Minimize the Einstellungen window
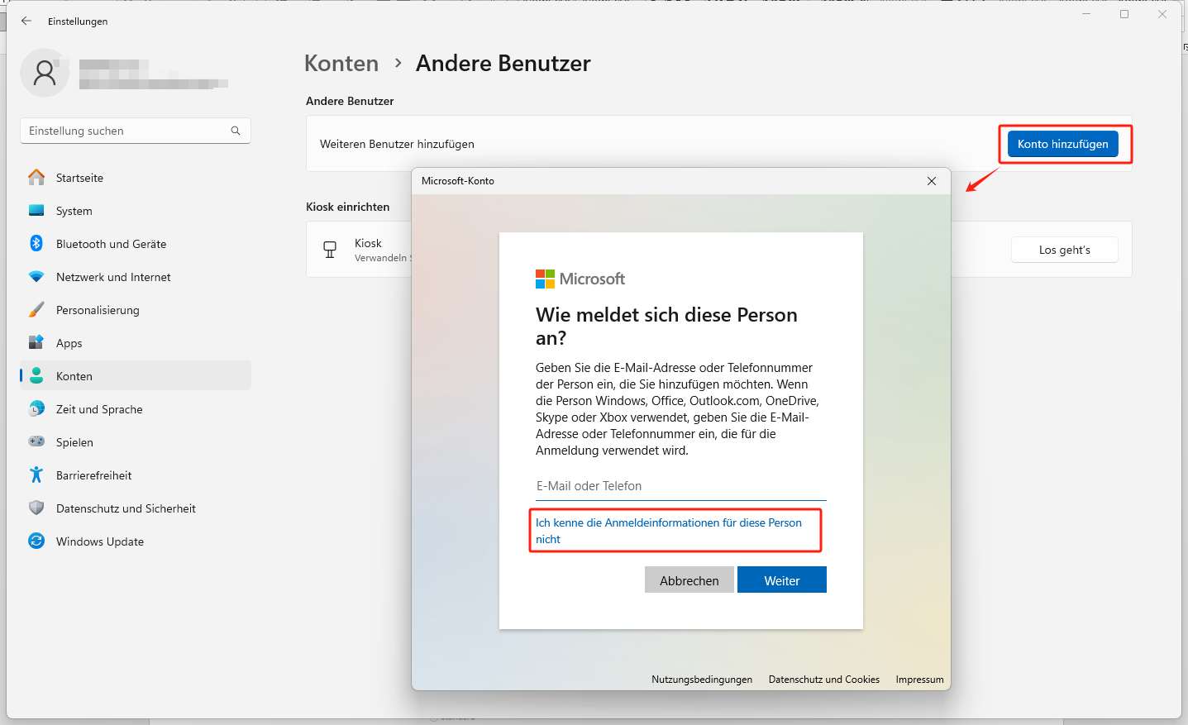Image resolution: width=1188 pixels, height=725 pixels. tap(1086, 14)
